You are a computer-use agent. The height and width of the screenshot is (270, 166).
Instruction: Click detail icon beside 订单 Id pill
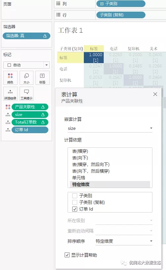8,130
